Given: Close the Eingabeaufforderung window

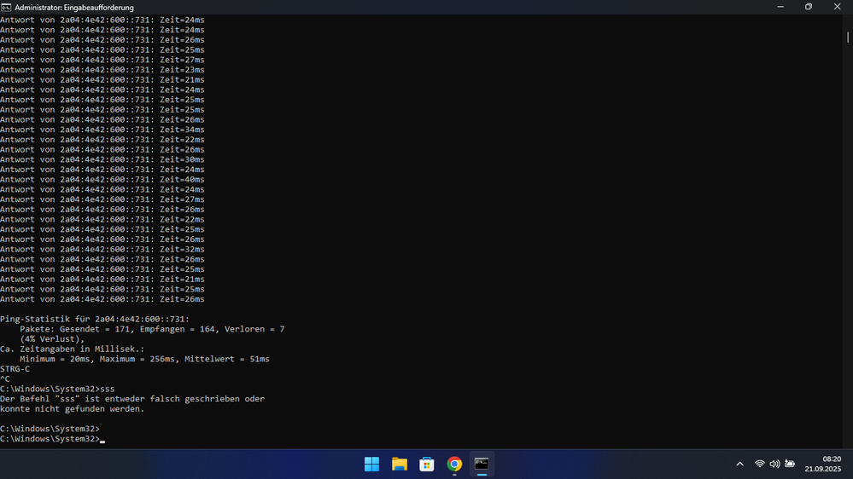Looking at the screenshot, I should [x=838, y=7].
